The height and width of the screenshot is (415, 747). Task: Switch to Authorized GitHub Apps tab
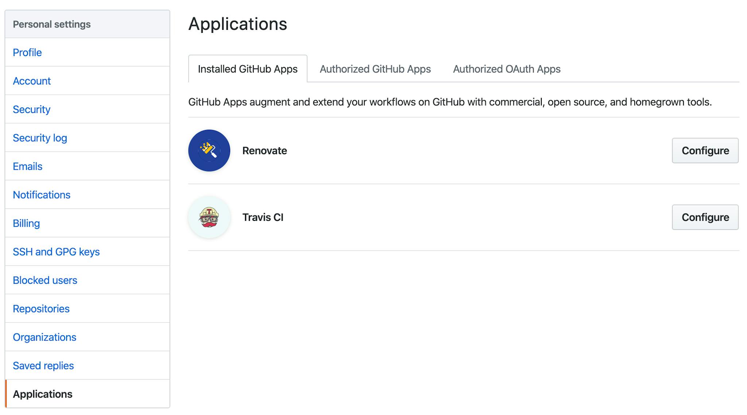point(375,69)
